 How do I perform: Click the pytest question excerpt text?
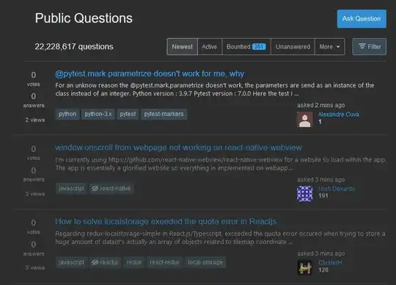(x=215, y=90)
